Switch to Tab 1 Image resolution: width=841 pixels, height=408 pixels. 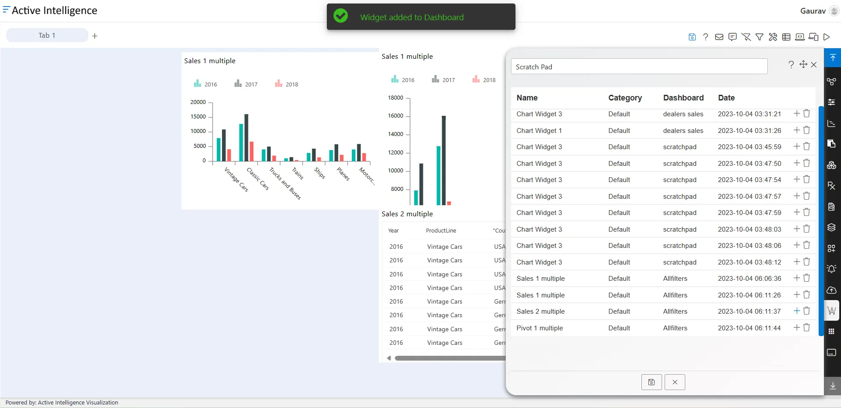tap(47, 36)
